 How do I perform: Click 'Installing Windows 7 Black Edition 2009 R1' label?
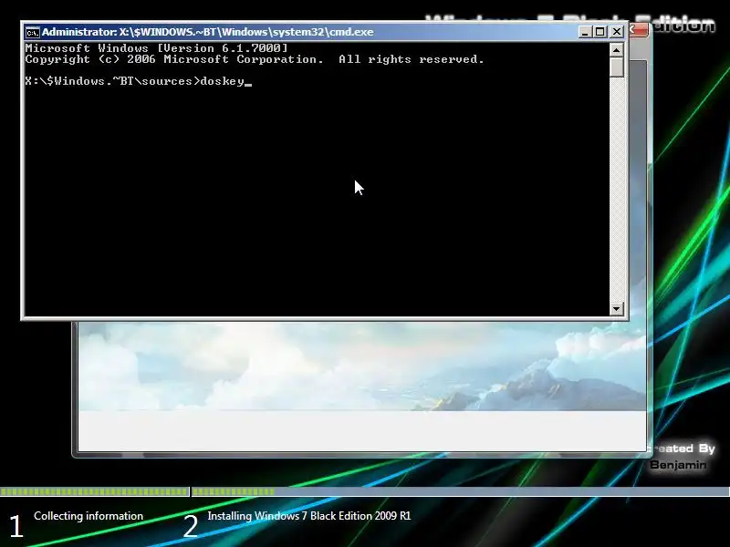[309, 516]
